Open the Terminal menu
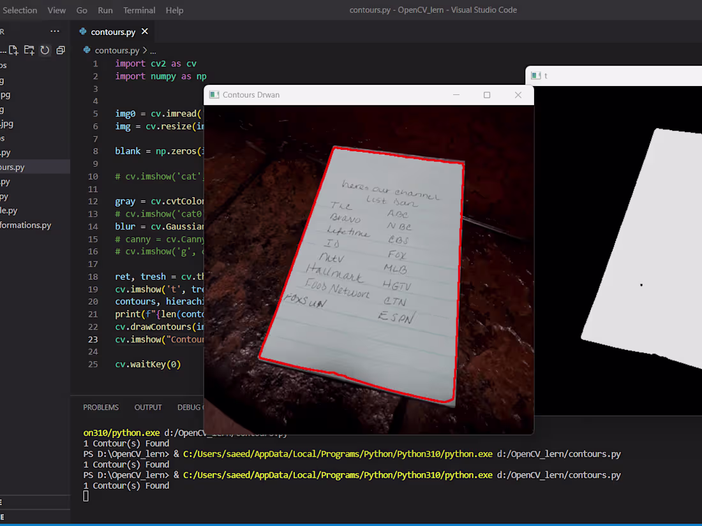Screen dimensions: 702x526 coord(138,10)
